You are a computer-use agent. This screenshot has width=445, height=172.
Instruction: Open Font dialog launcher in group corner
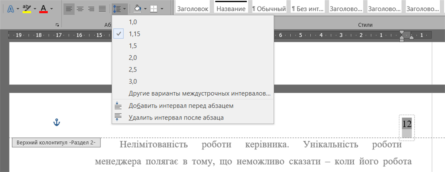point(58,25)
